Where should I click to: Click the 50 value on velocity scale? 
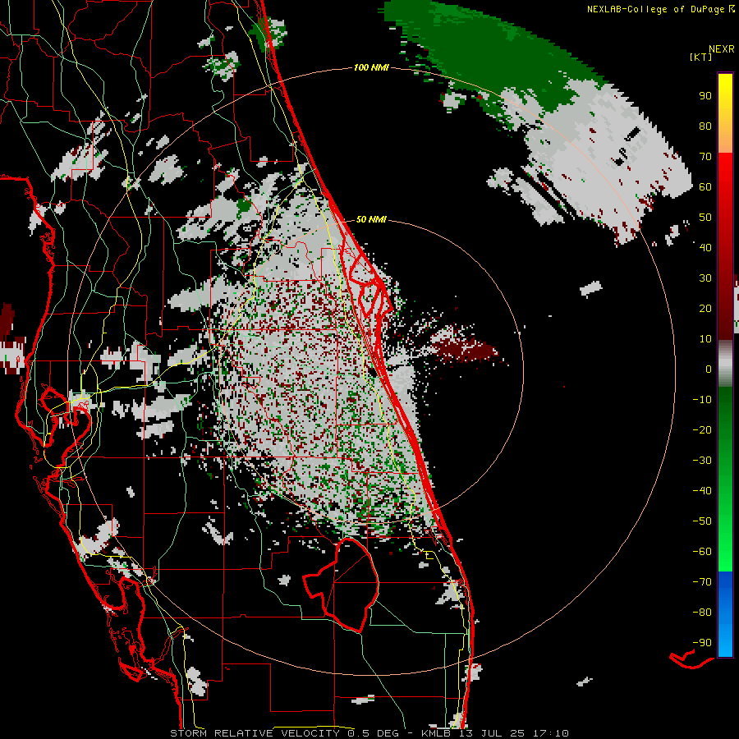705,218
